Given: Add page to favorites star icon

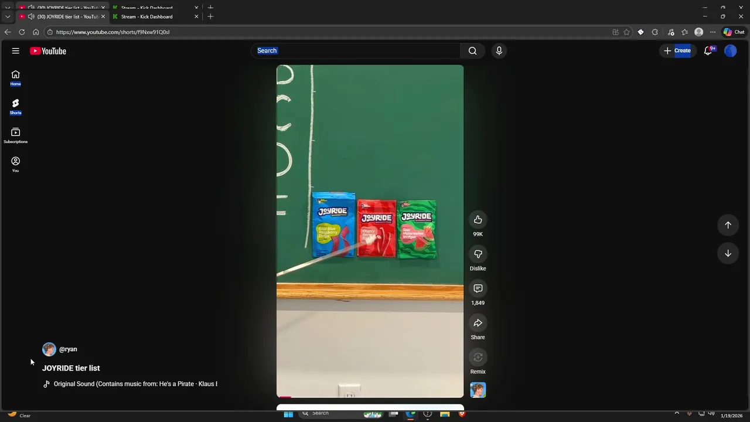Looking at the screenshot, I should (626, 32).
